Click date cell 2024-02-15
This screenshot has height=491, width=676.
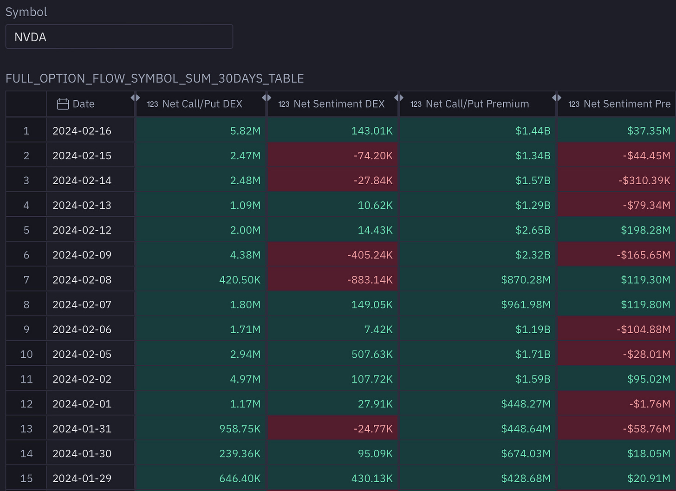pos(91,155)
